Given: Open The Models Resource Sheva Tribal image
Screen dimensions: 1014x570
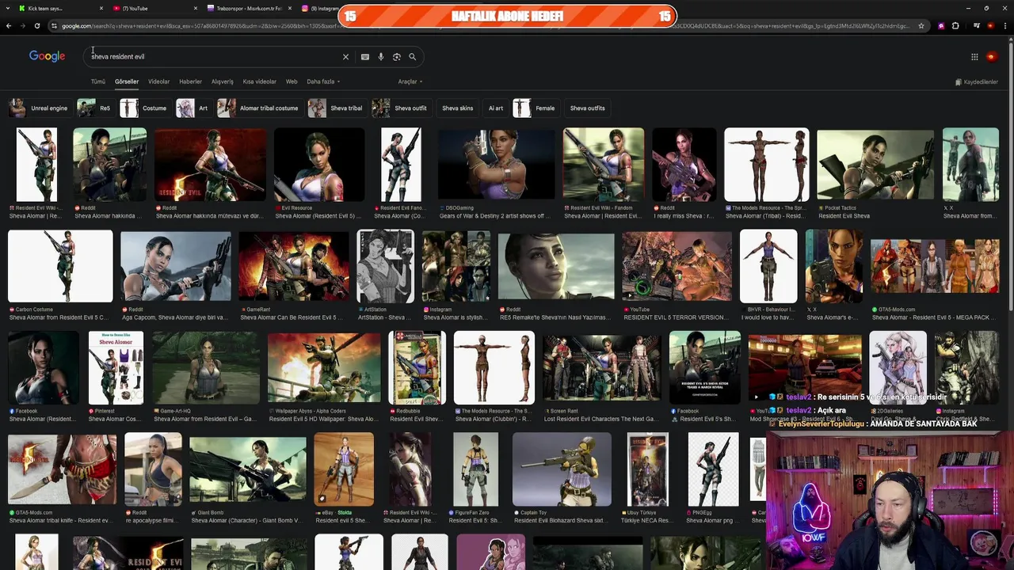Looking at the screenshot, I should [767, 165].
